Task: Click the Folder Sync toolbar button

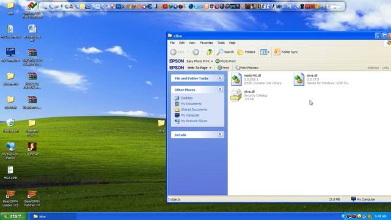Action: (286, 52)
